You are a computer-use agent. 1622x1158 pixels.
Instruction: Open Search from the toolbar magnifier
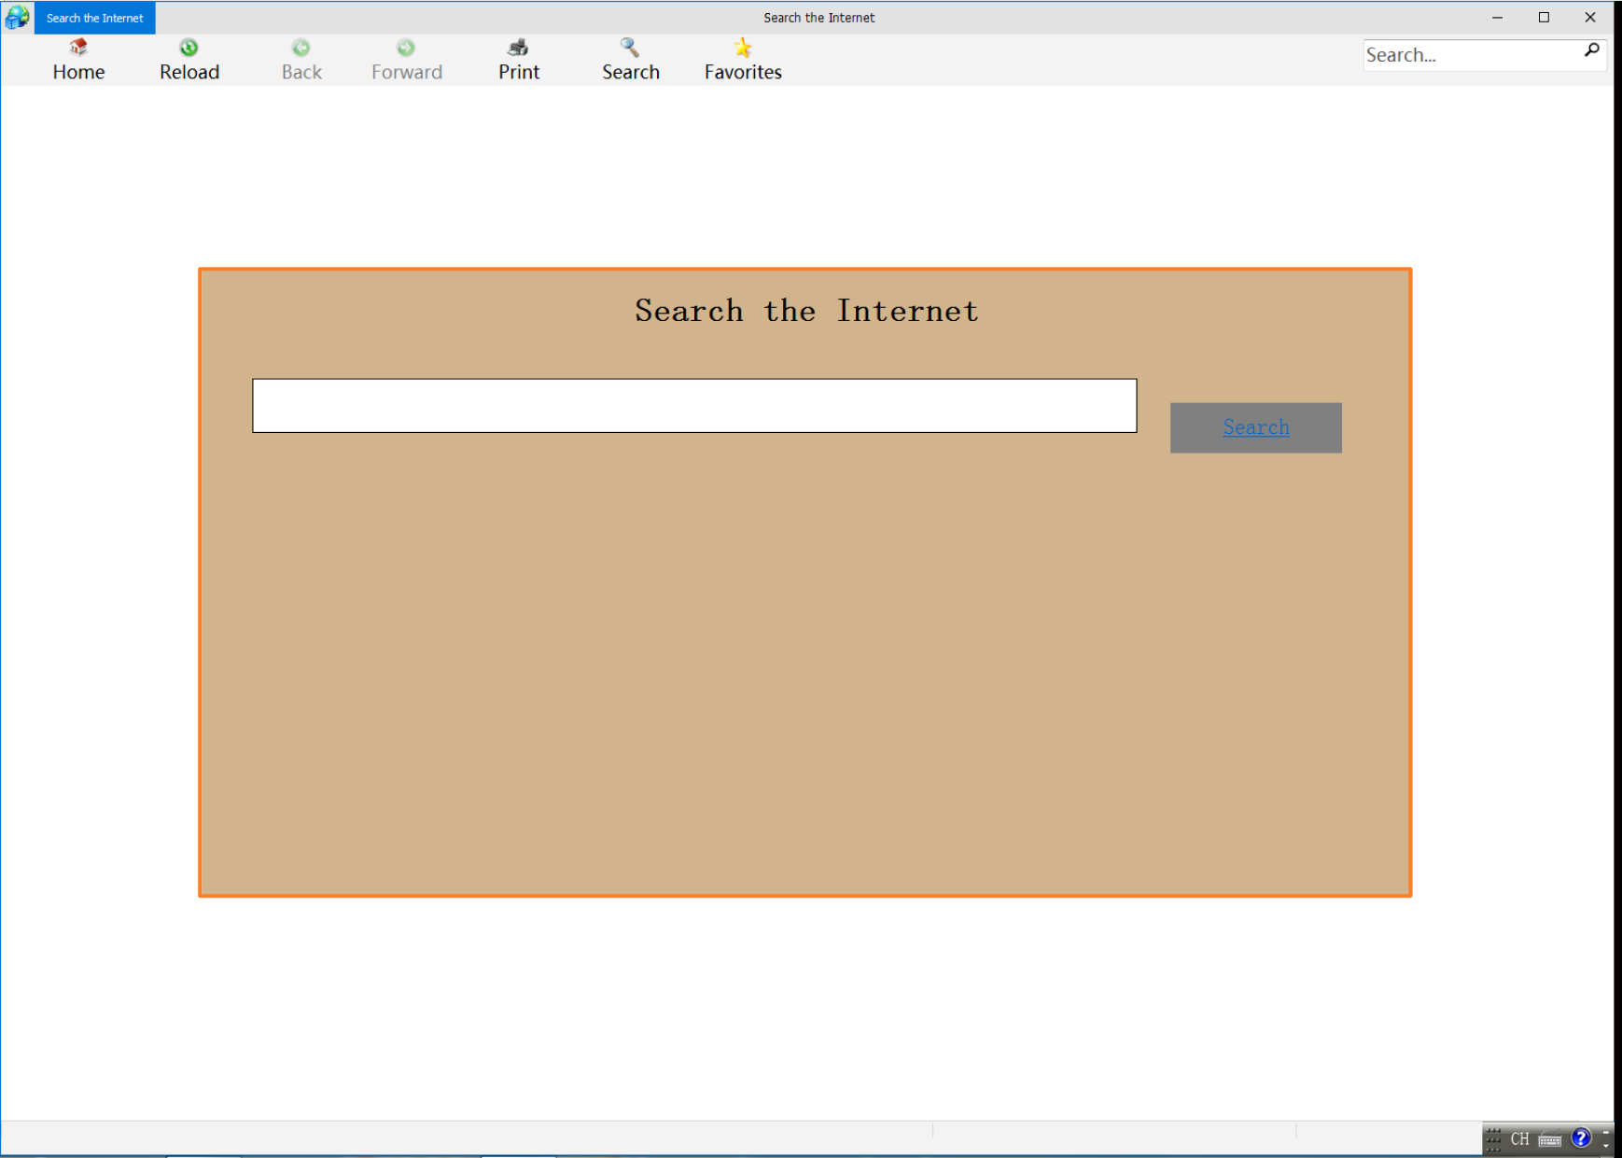630,48
